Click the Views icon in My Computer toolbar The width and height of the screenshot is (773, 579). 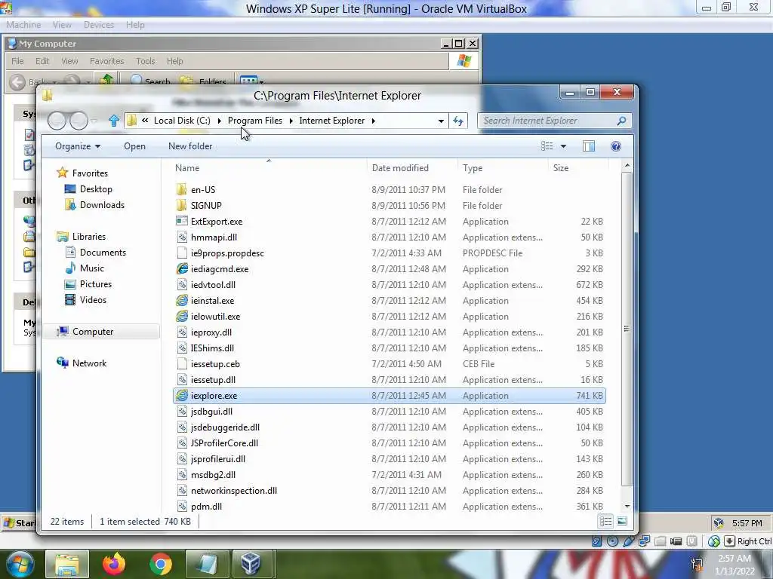point(248,81)
